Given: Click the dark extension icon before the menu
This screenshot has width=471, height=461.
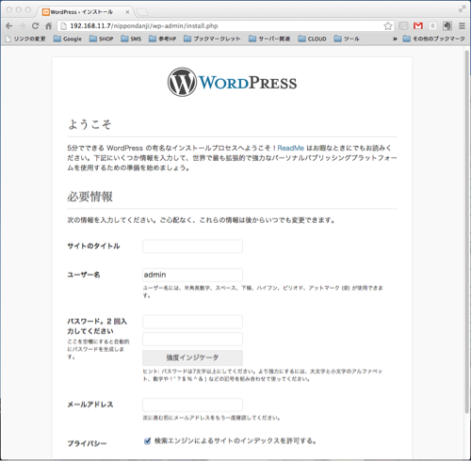Looking at the screenshot, I should [x=447, y=25].
